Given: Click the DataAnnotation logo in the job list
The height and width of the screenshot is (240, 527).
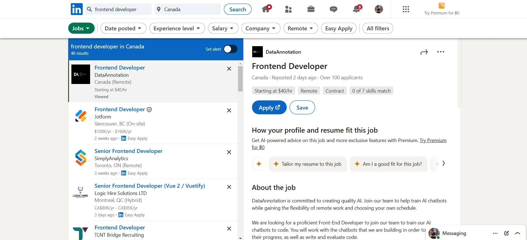Looking at the screenshot, I should click(81, 74).
